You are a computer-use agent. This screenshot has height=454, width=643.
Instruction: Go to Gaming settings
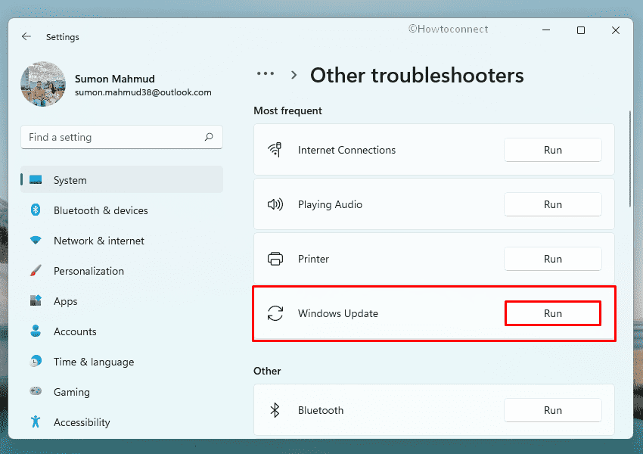121,392
